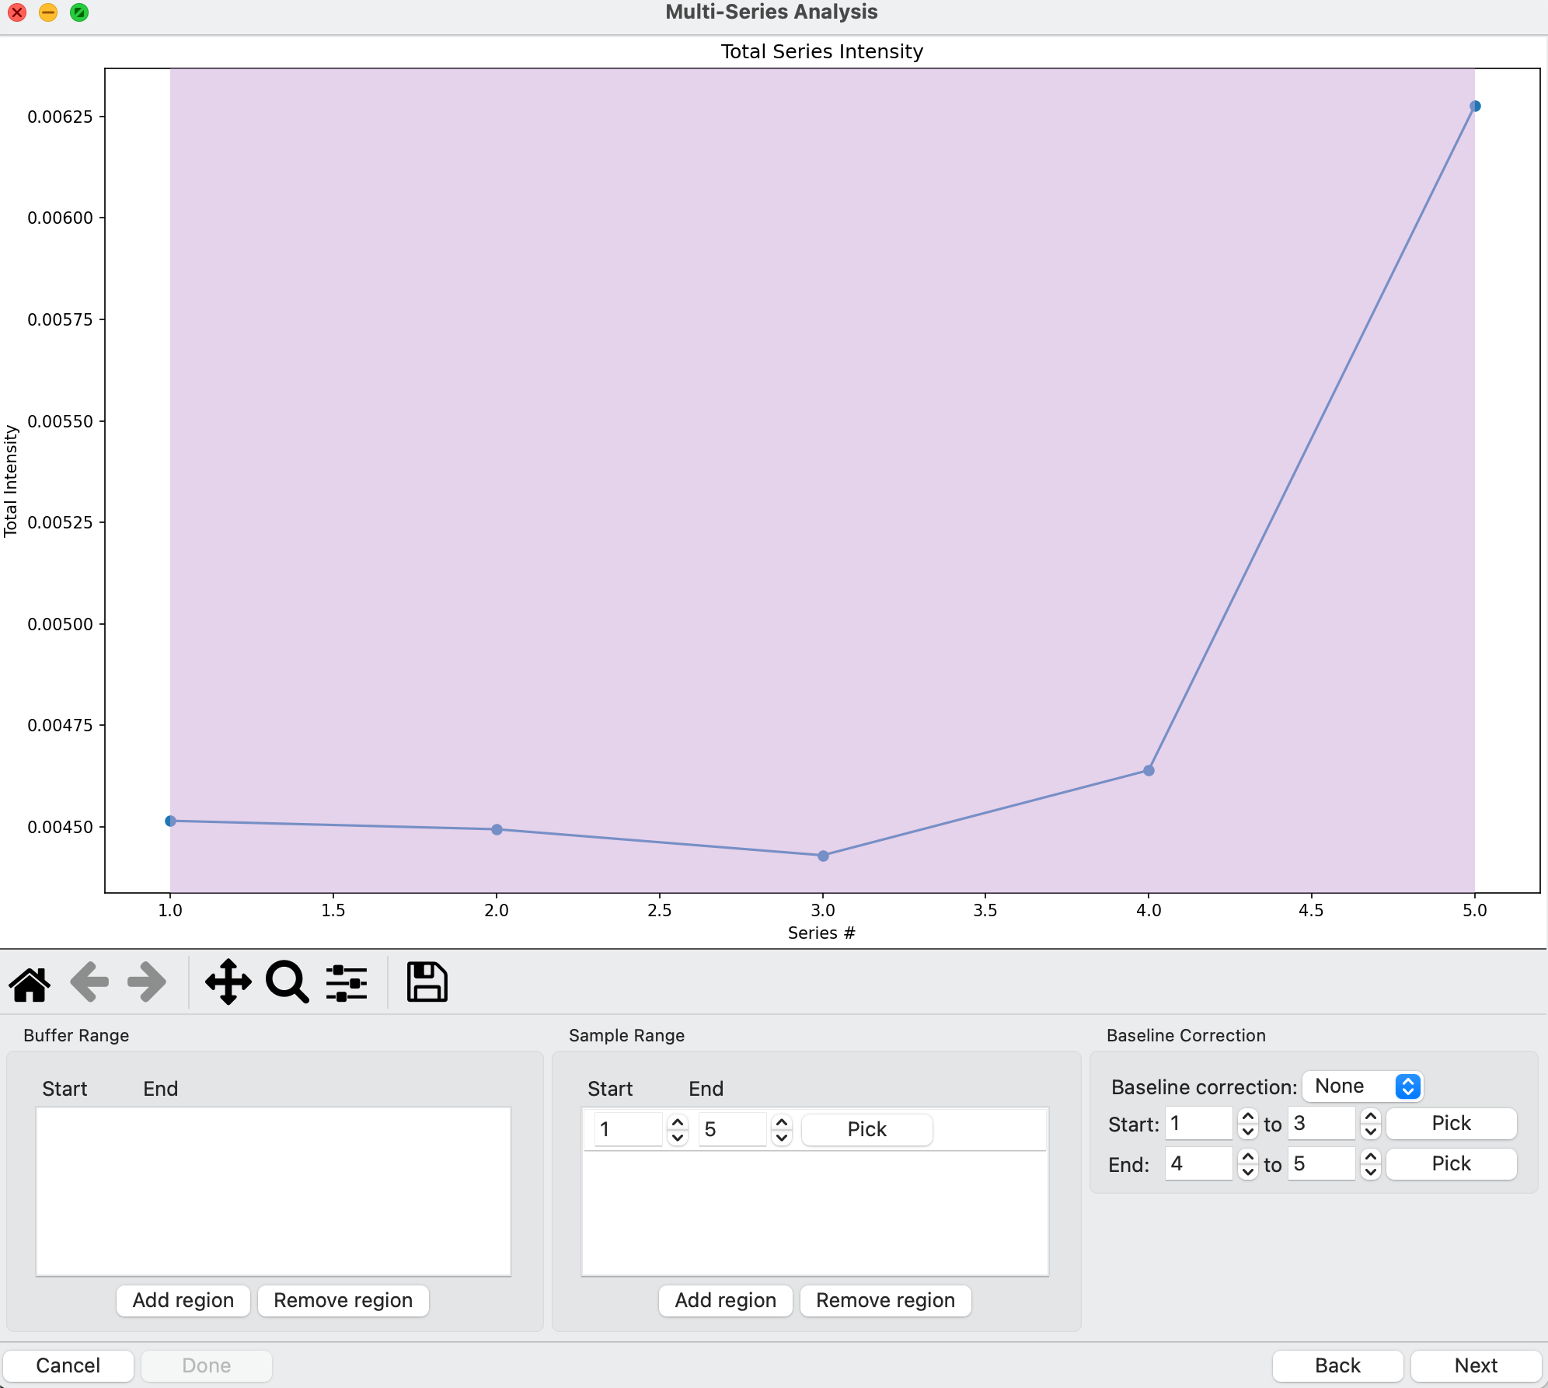Click the Back button
The image size is (1548, 1388).
[1337, 1365]
